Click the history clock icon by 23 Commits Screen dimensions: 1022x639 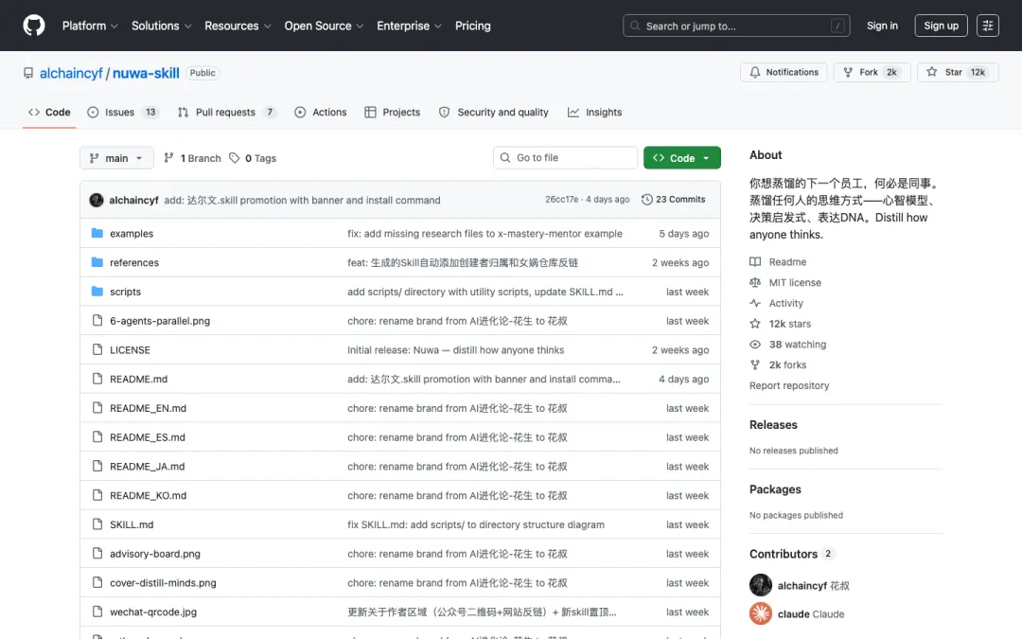tap(646, 200)
